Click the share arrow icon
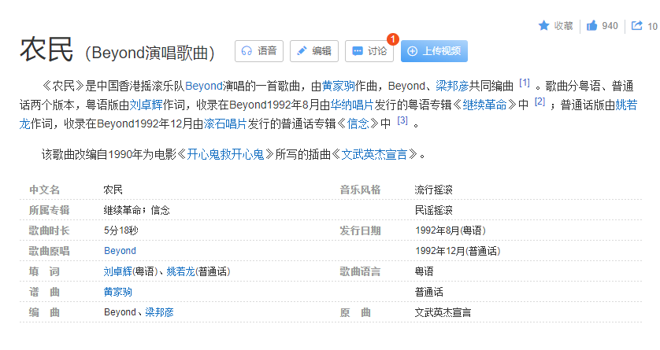This screenshot has width=660, height=350. tap(637, 26)
